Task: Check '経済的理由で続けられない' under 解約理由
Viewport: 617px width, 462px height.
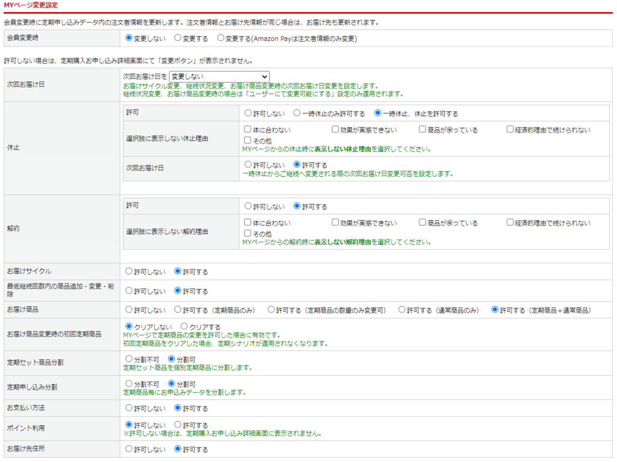Action: click(510, 223)
